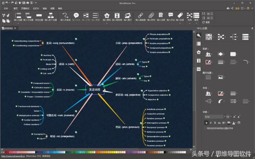Click the Cut scissors icon
This screenshot has width=255, height=159.
click(4, 15)
